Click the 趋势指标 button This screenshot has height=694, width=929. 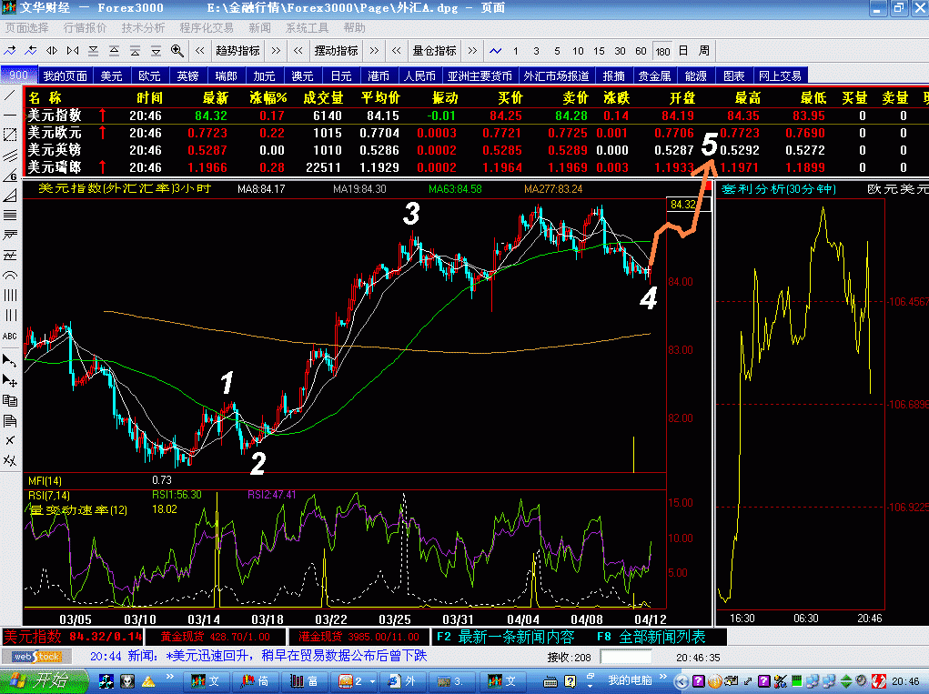pos(237,50)
